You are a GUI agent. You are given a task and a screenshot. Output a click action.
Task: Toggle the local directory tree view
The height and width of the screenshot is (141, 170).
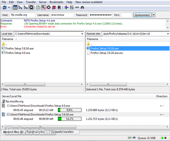[x=20, y=7]
